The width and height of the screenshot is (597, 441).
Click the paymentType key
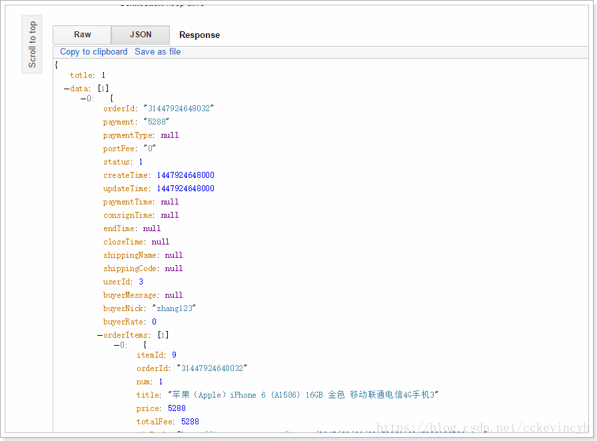[127, 136]
